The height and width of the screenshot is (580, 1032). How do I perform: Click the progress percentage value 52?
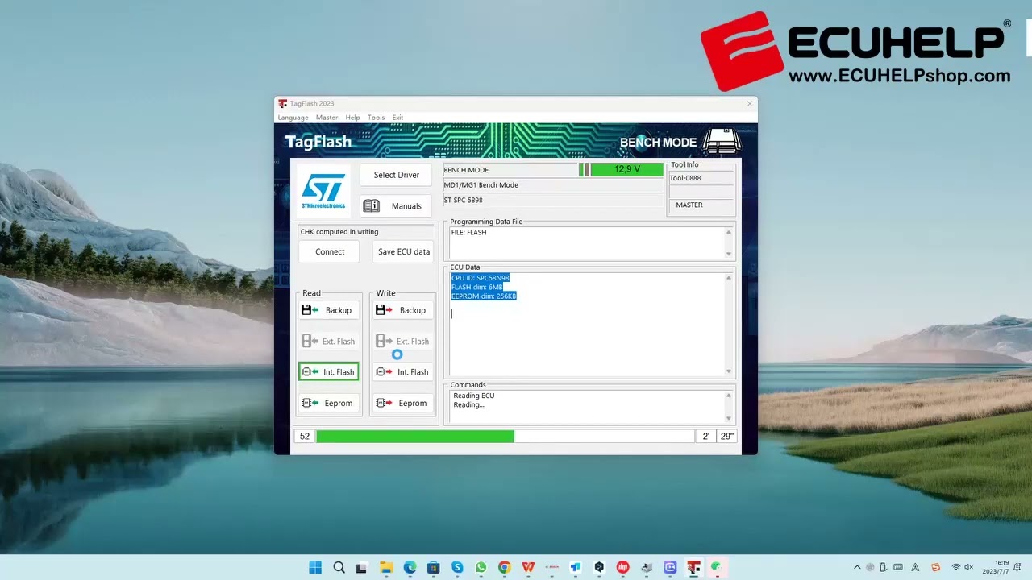(304, 436)
